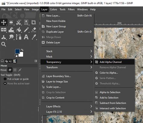Open the Tool Options tab
Screen dimensions: 143x123
[x=2, y=61]
